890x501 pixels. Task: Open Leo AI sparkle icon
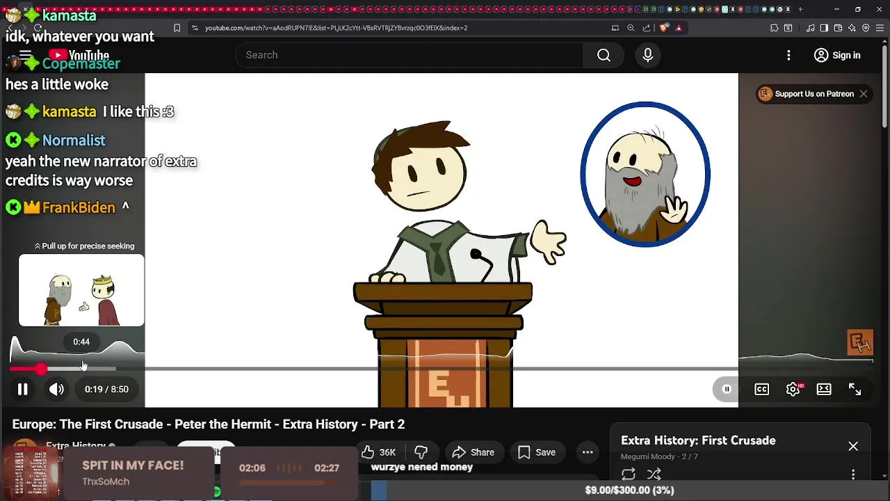(852, 28)
